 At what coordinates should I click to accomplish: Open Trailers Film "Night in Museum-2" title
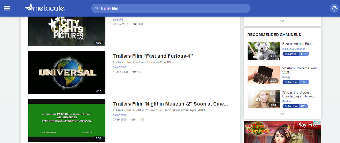click(x=170, y=104)
